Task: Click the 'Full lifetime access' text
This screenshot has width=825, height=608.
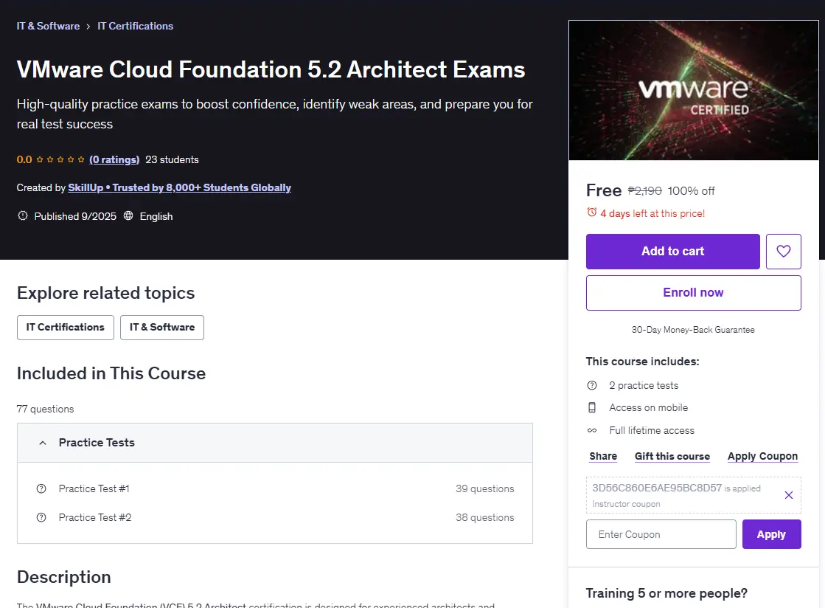Action: (651, 431)
